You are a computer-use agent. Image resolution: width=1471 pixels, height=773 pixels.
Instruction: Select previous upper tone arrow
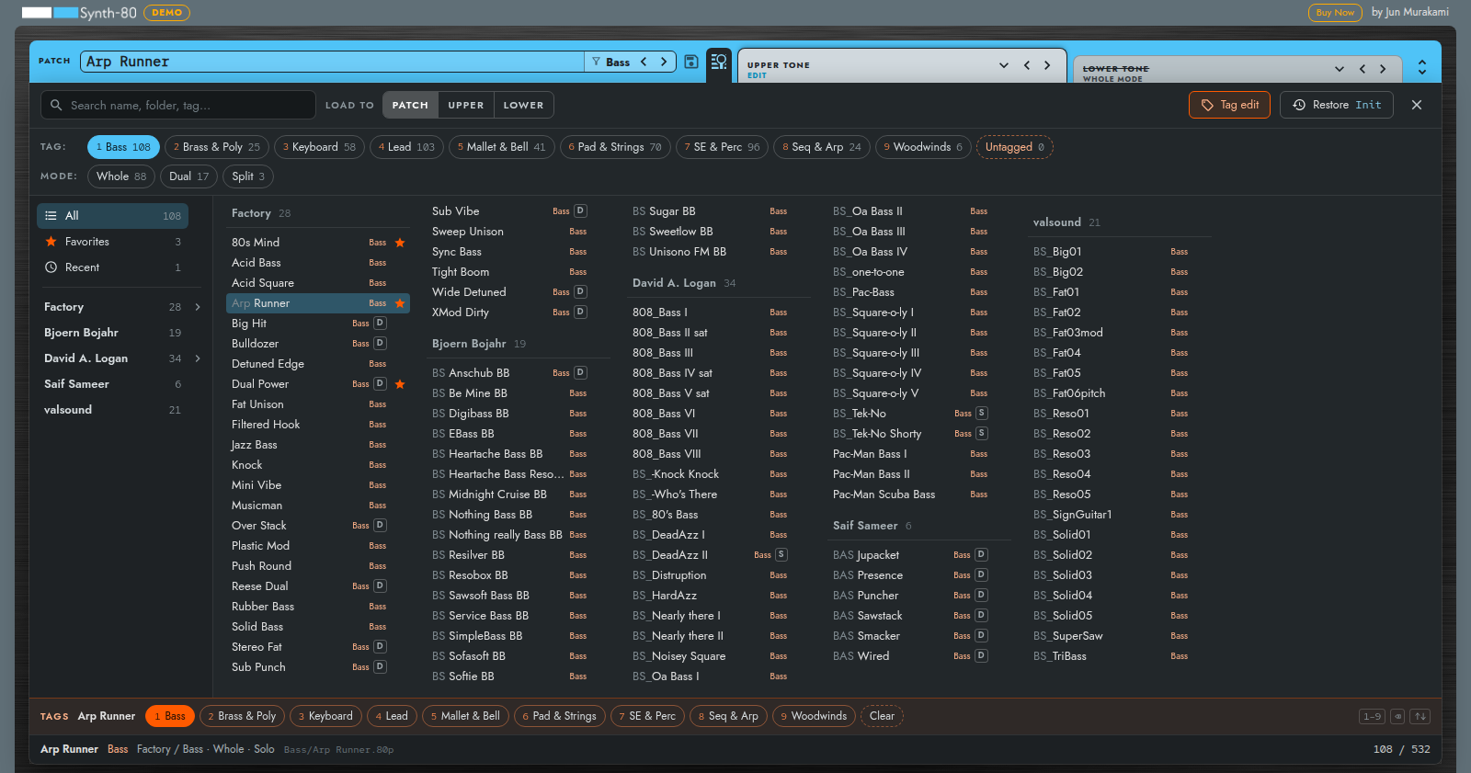point(1026,65)
